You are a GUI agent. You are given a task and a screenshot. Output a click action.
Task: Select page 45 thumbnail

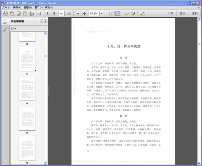point(27,118)
